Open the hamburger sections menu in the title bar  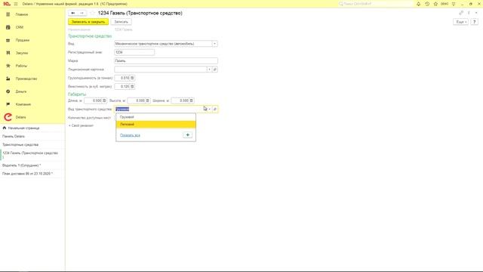pos(16,4)
